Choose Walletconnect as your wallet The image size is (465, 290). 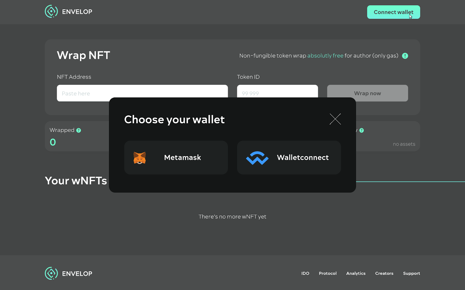[289, 157]
